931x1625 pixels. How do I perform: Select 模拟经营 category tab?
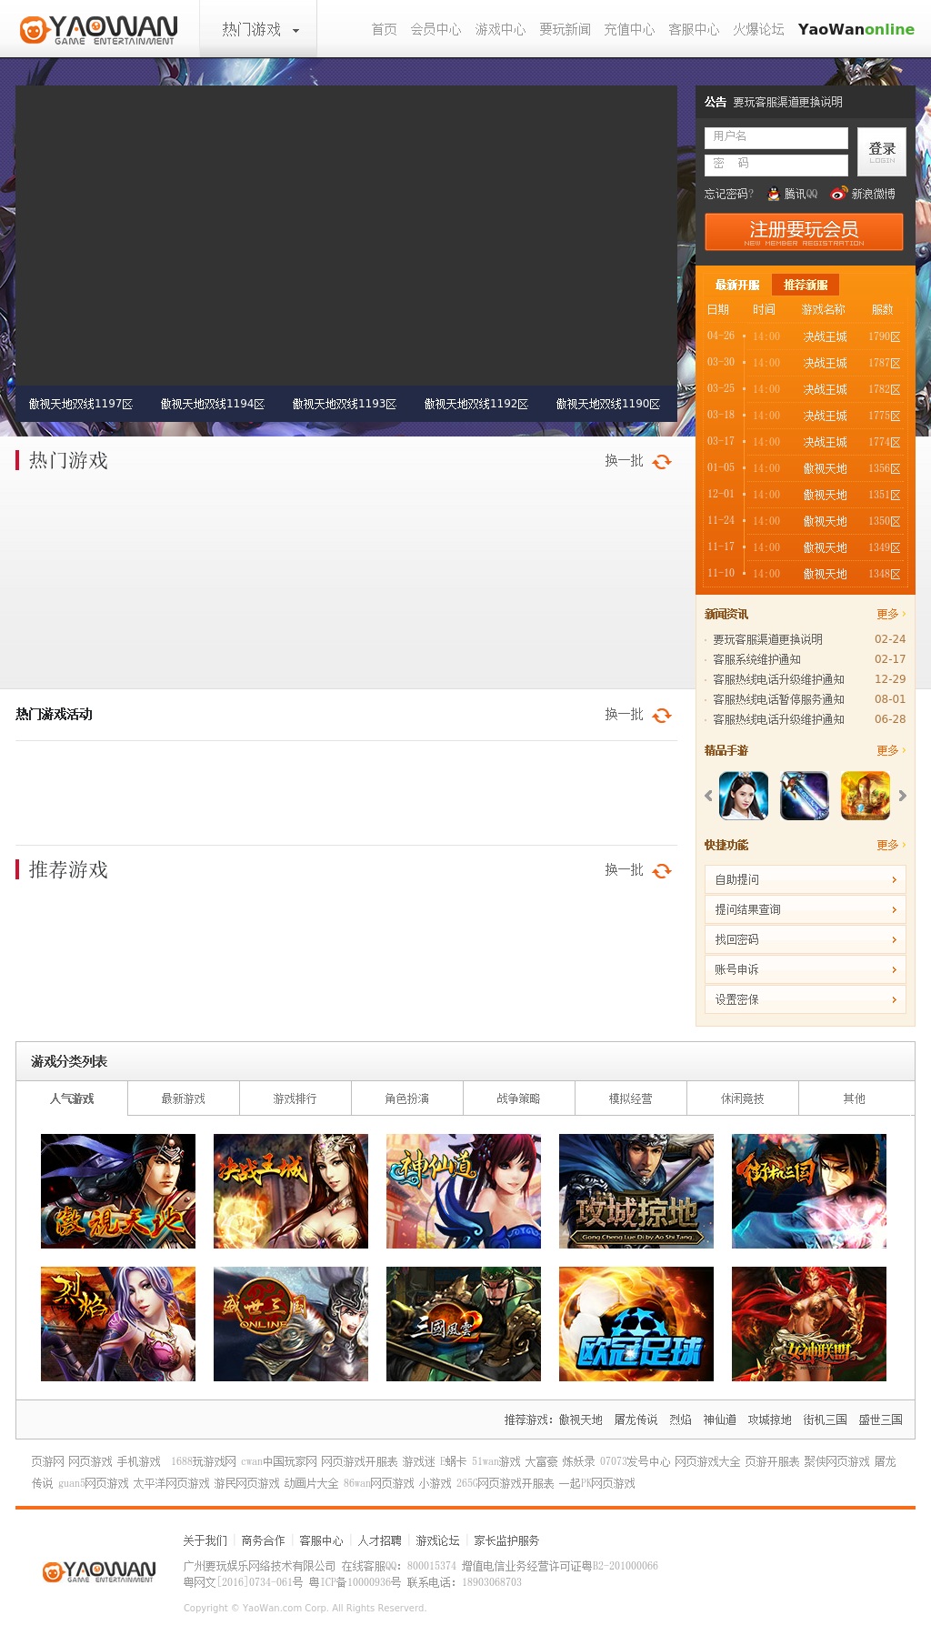click(x=631, y=1098)
